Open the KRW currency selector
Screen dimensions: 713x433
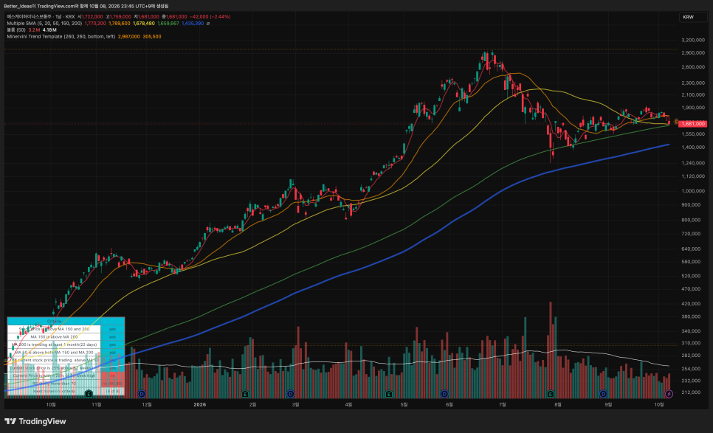[693, 17]
